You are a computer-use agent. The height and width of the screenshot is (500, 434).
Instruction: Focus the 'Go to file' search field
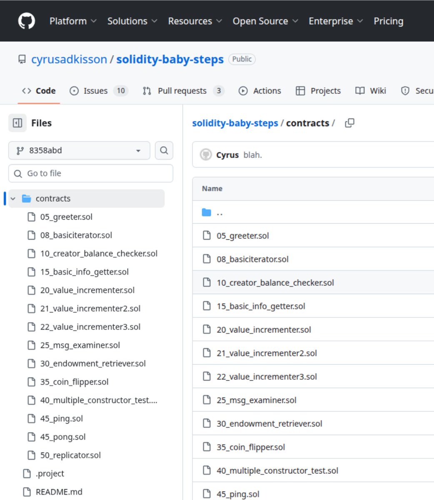(x=91, y=173)
